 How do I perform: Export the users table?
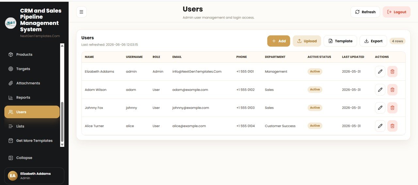373,41
